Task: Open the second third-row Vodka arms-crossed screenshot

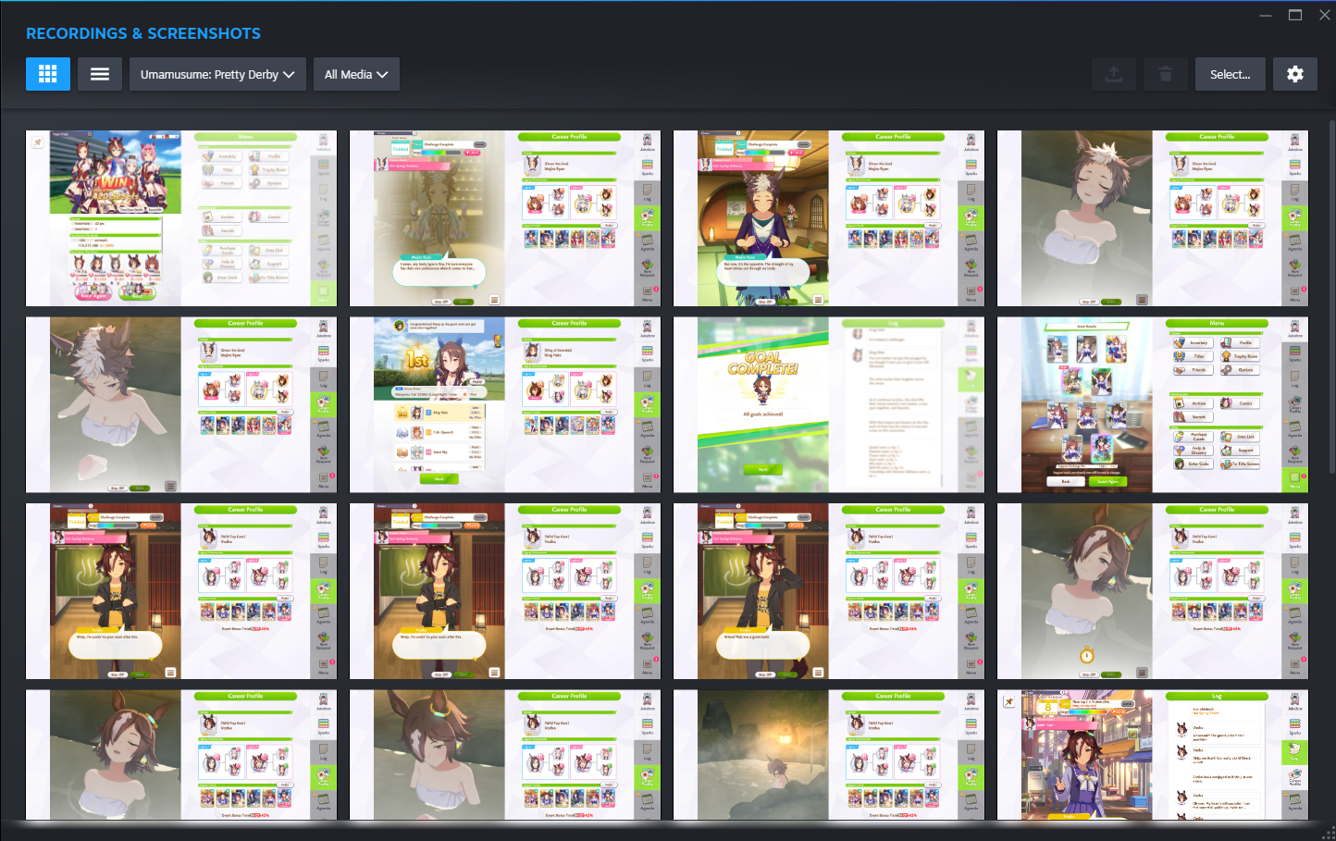Action: click(x=505, y=591)
